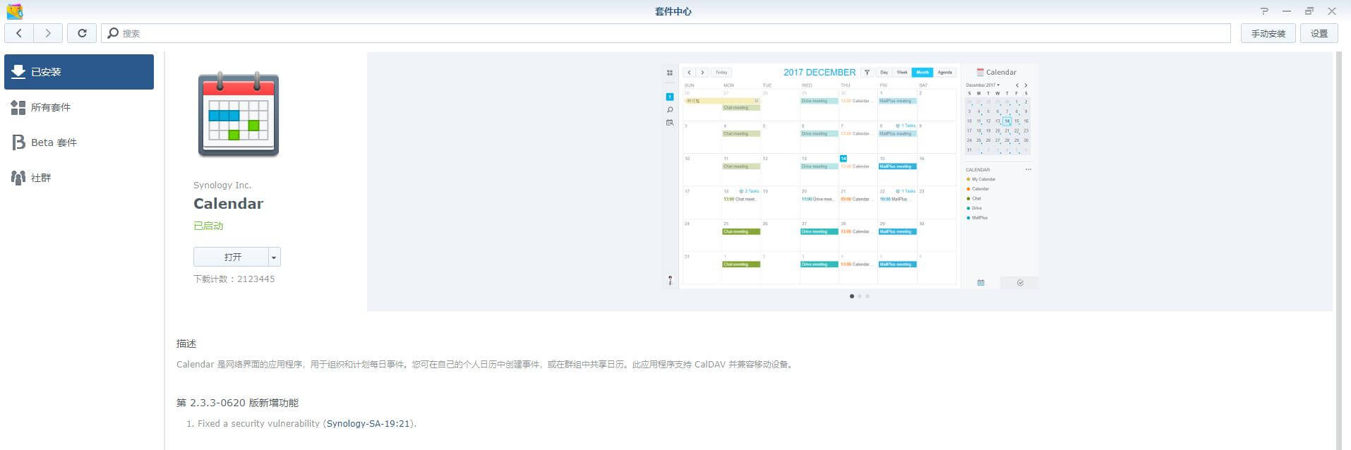Select the first screenshot carousel dot
Image resolution: width=1351 pixels, height=450 pixels.
[852, 296]
